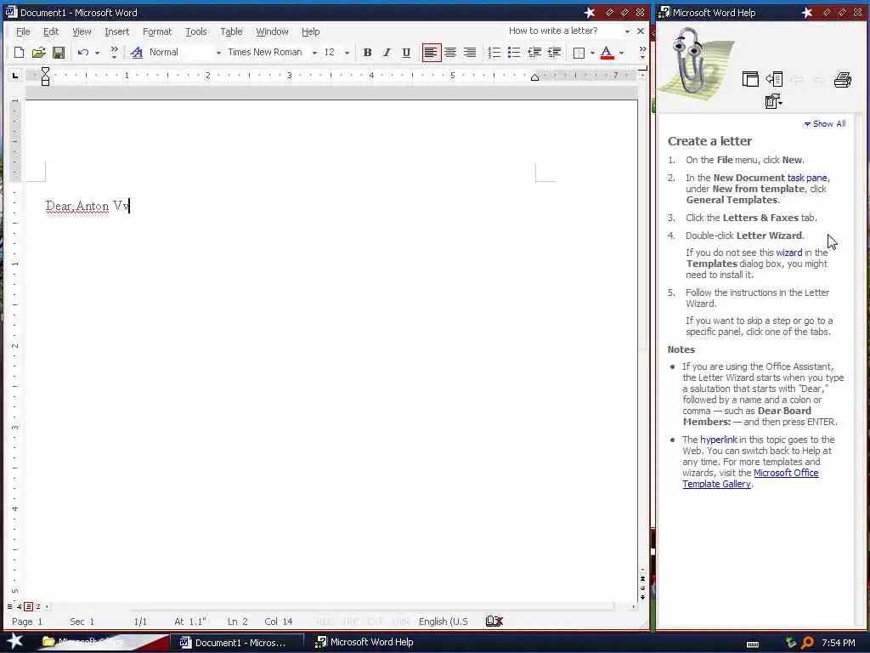Click the spelling and grammar status icon
Viewport: 870px width, 653px height.
(494, 622)
